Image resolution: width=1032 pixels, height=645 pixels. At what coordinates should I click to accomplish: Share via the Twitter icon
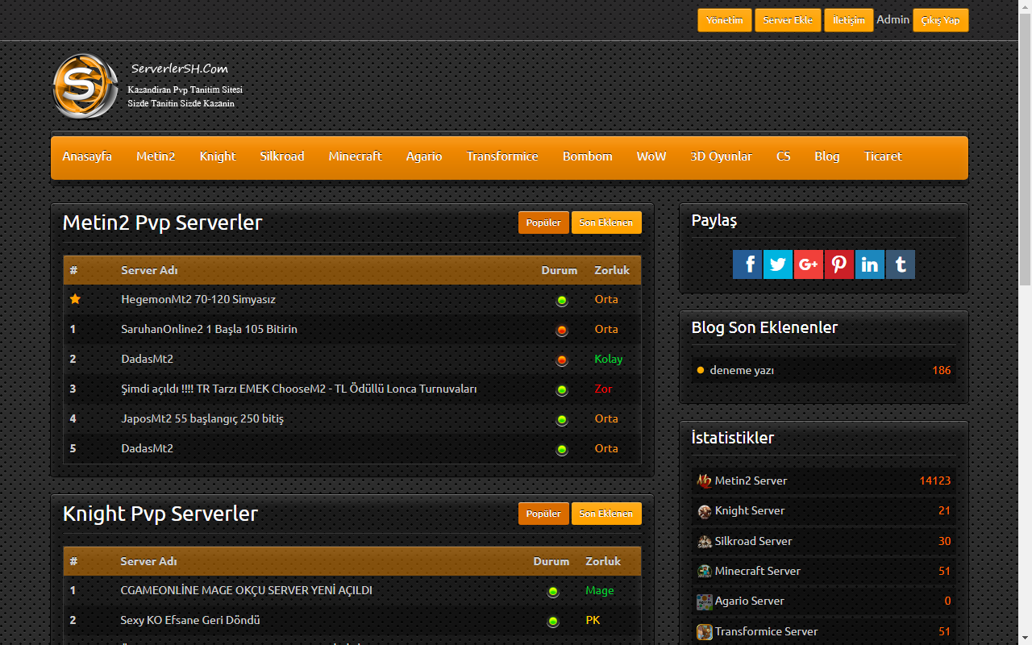click(778, 264)
